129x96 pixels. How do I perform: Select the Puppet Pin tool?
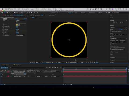click(x=37, y=13)
